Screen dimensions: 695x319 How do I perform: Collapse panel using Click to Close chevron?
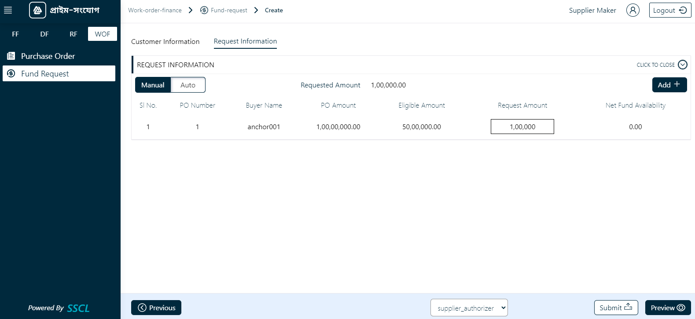click(683, 65)
